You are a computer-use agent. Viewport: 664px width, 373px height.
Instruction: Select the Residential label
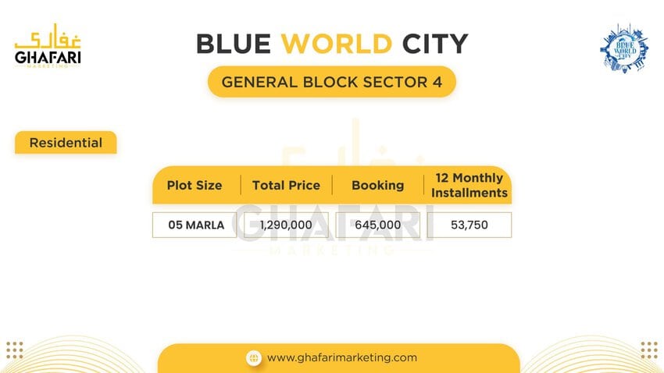[x=66, y=143]
